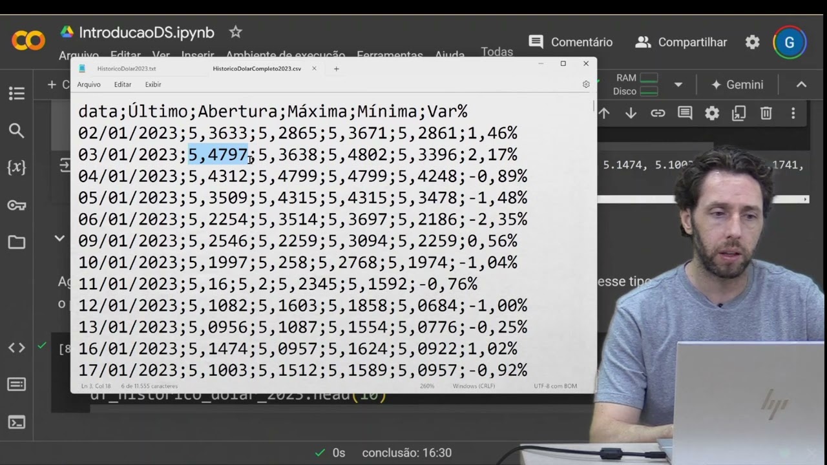Maximize the Notepad window

pos(563,63)
